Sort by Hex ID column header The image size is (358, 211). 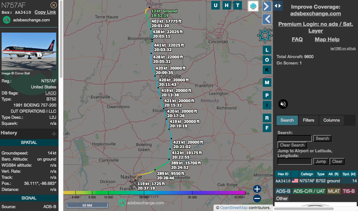[283, 174]
